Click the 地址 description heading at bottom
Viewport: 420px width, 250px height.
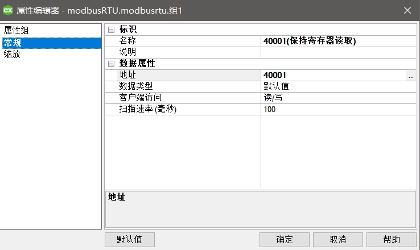coord(117,197)
